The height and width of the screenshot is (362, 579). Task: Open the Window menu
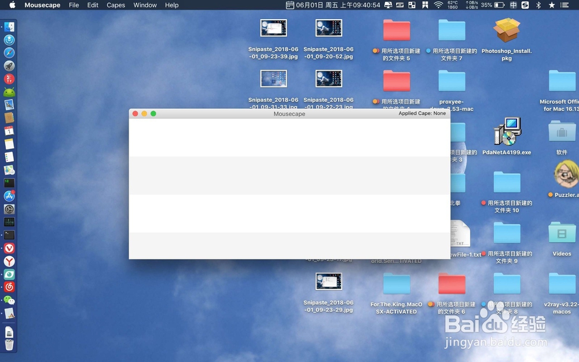pos(145,5)
